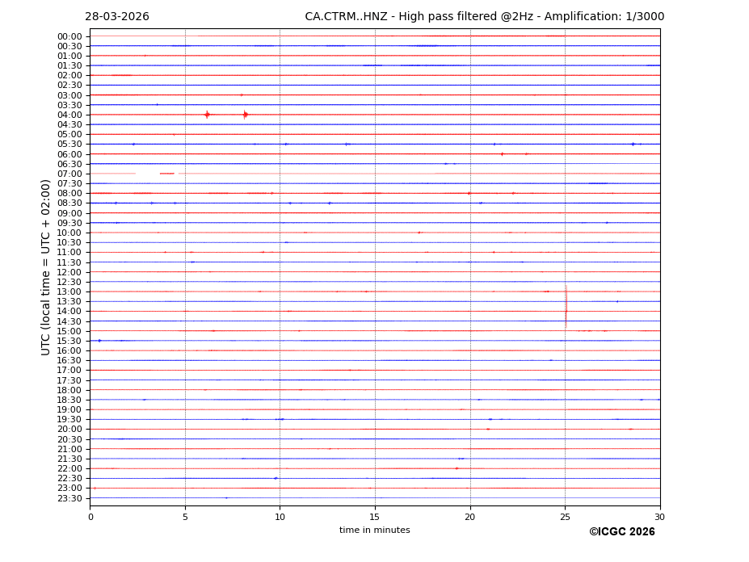Select the 19:30 row label
Viewport: 749px width, 562px height.
click(x=69, y=420)
